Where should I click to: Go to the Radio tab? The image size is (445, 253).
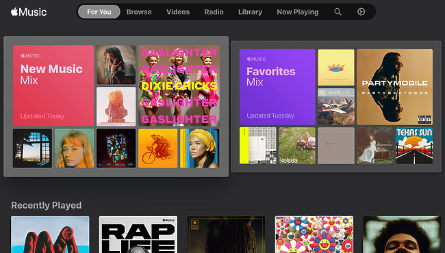(214, 12)
